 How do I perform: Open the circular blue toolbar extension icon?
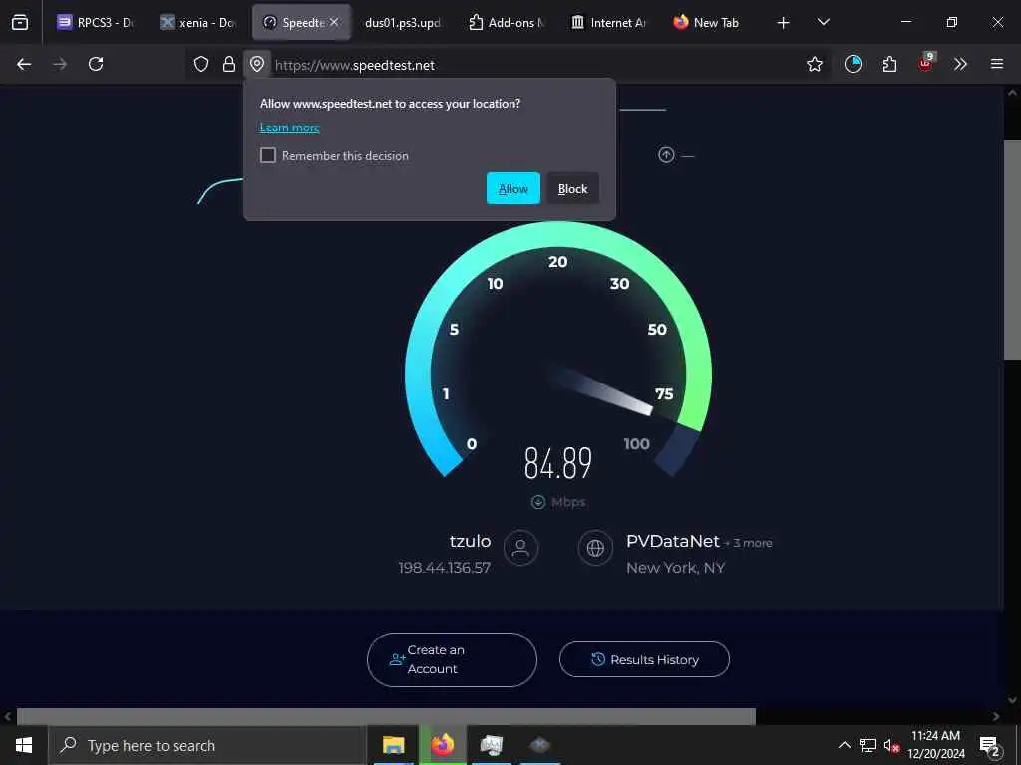[x=853, y=64]
